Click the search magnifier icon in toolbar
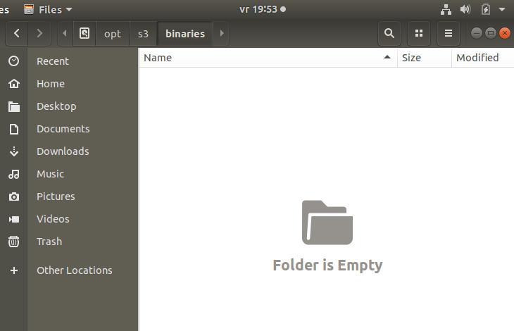The height and width of the screenshot is (331, 514). point(389,33)
